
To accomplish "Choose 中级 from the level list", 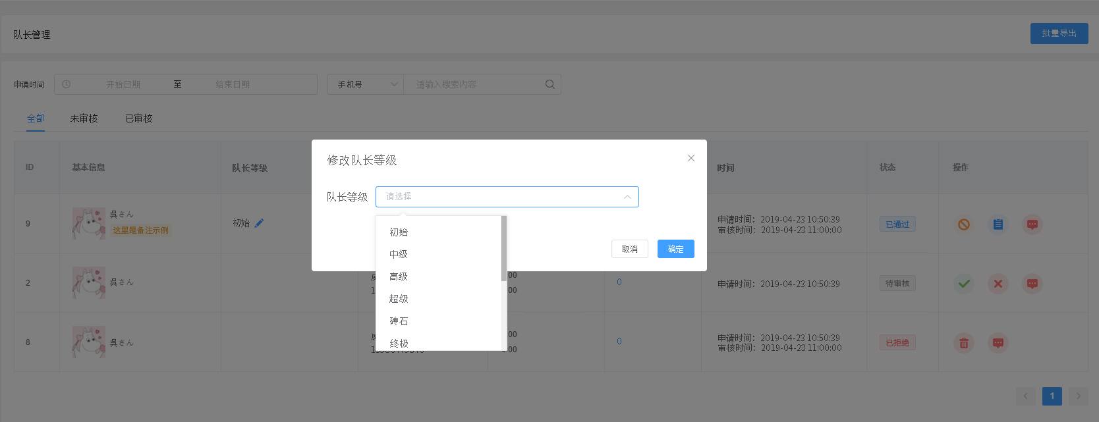I will [x=399, y=254].
